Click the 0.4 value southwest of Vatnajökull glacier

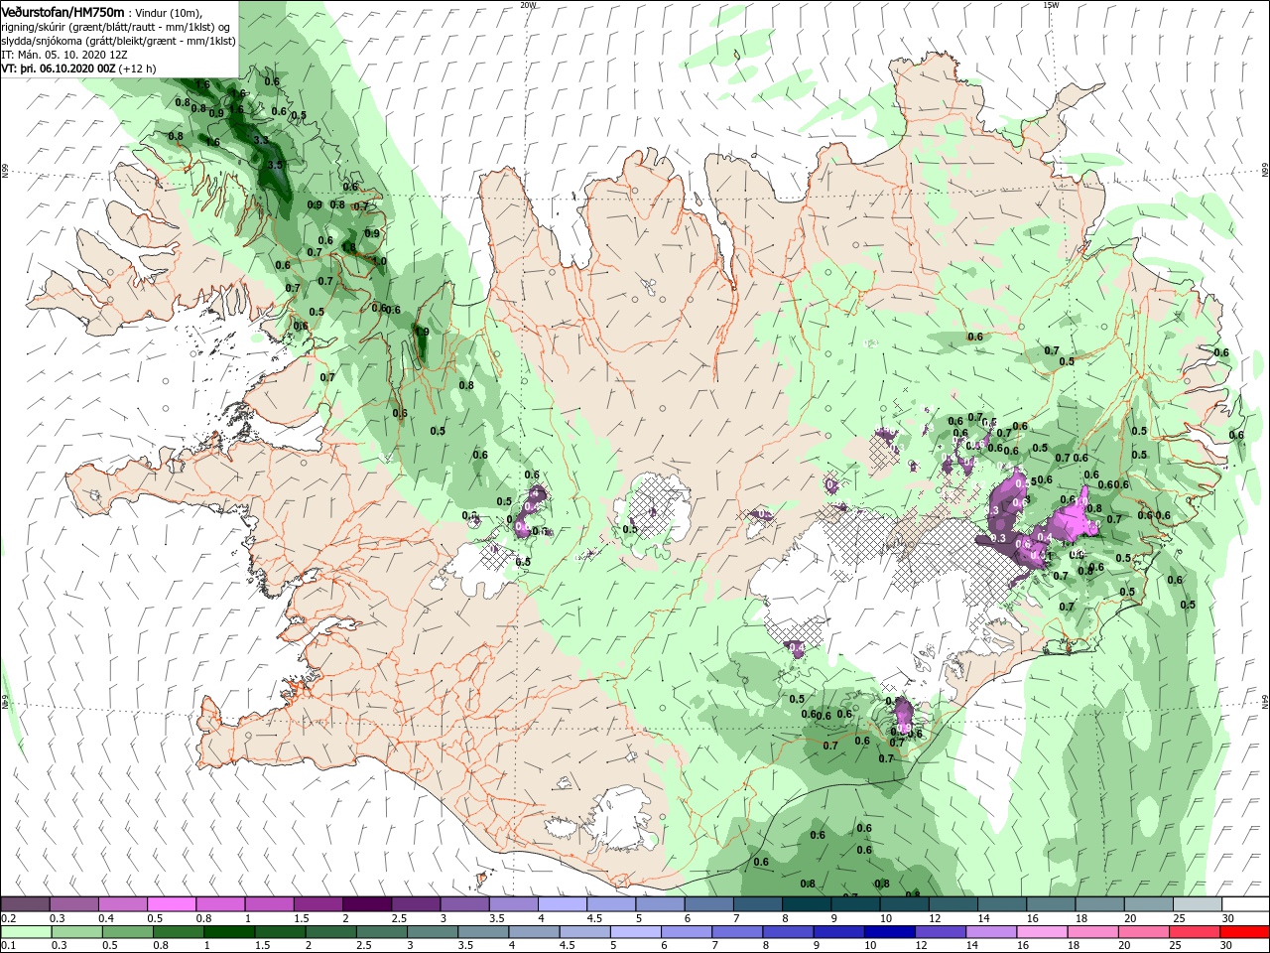[796, 648]
